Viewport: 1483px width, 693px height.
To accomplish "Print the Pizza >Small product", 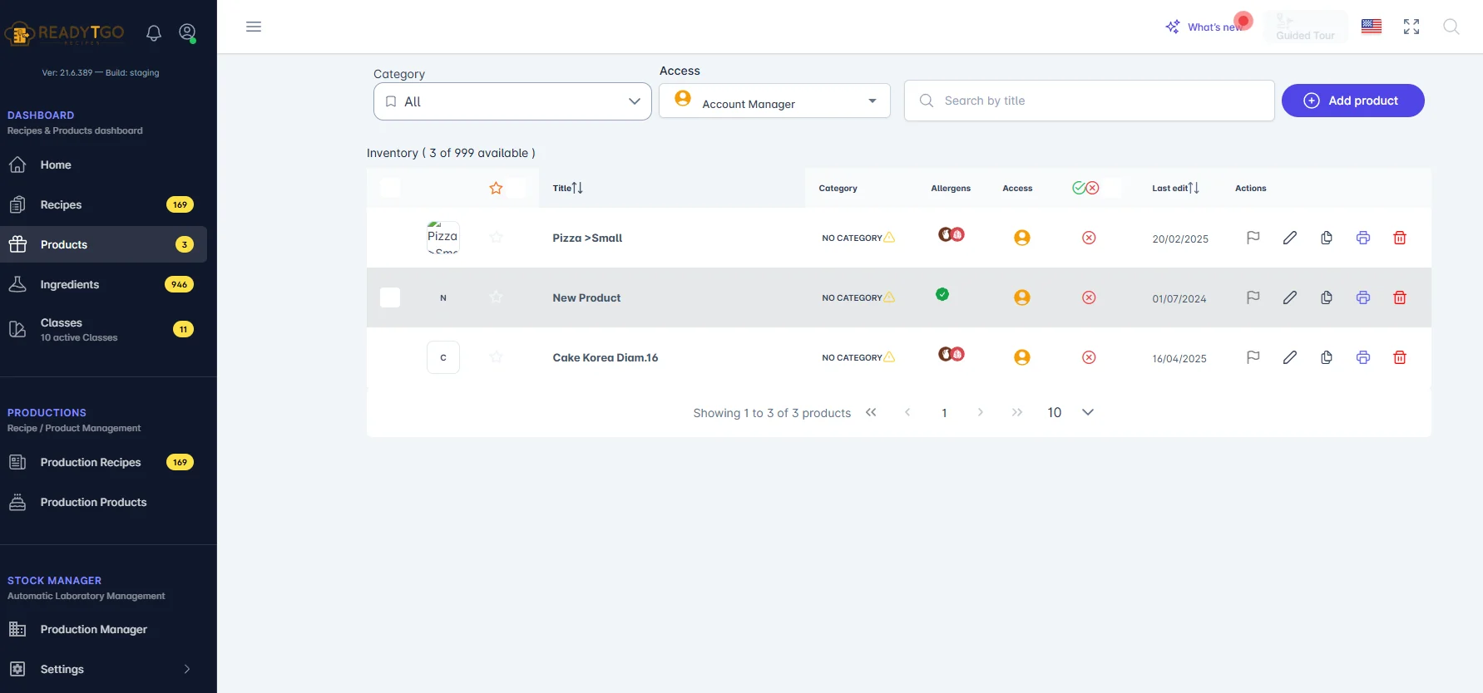I will tap(1363, 238).
